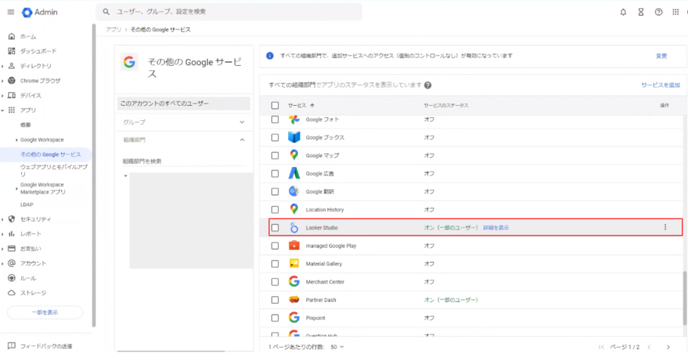
Task: Expand デバイス in the sidebar
Action: pyautogui.click(x=3, y=95)
